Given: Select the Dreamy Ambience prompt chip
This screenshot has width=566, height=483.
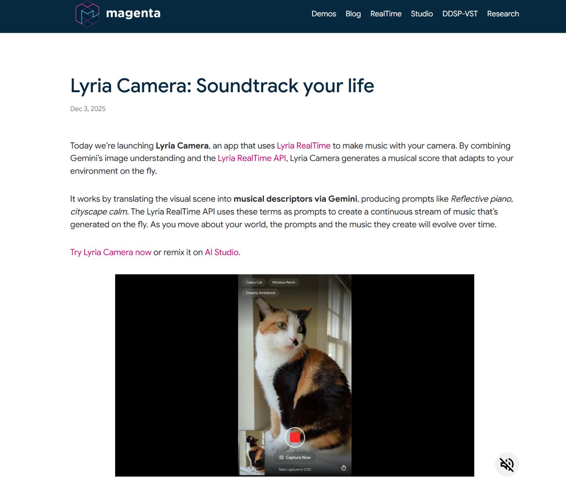Looking at the screenshot, I should 260,293.
